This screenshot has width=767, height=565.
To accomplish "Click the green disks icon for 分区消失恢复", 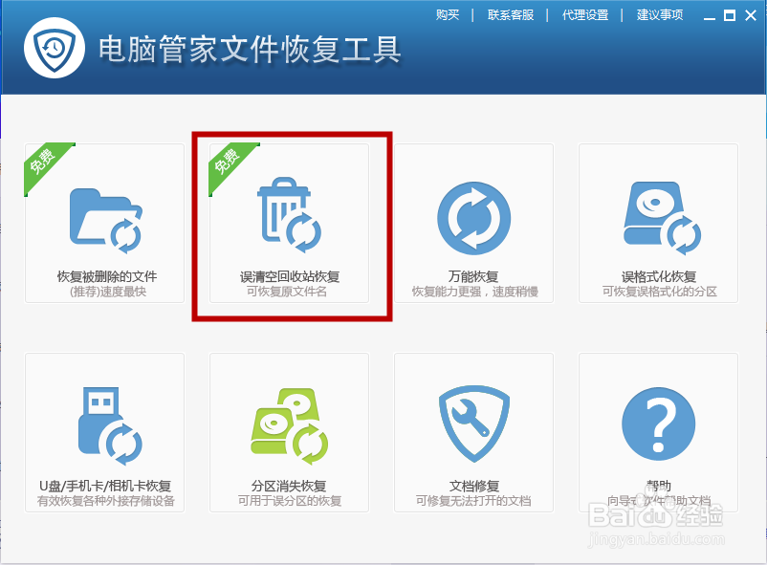I will 289,426.
